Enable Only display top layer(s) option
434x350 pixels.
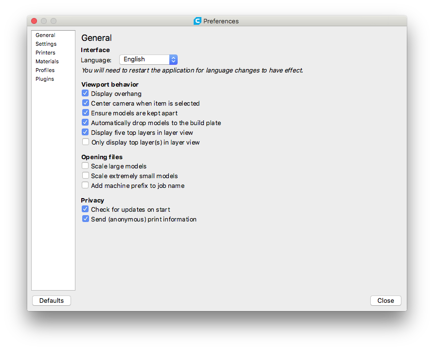(86, 142)
